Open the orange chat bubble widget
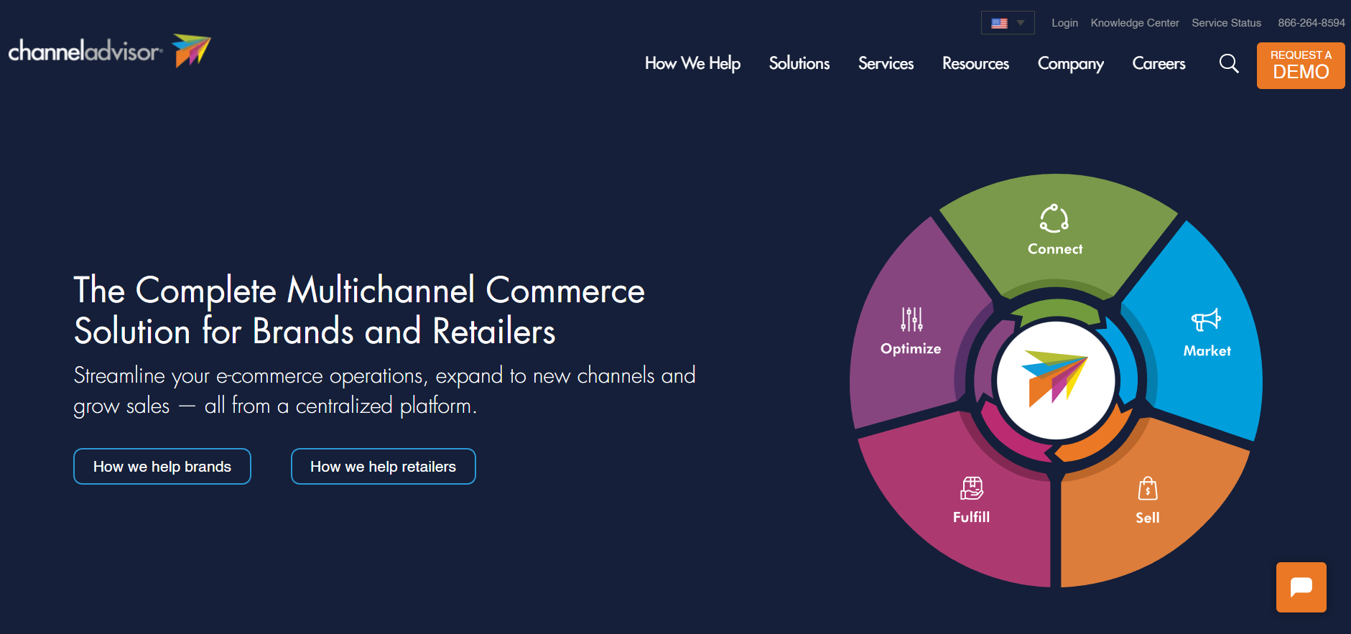The image size is (1351, 634). pos(1301,587)
